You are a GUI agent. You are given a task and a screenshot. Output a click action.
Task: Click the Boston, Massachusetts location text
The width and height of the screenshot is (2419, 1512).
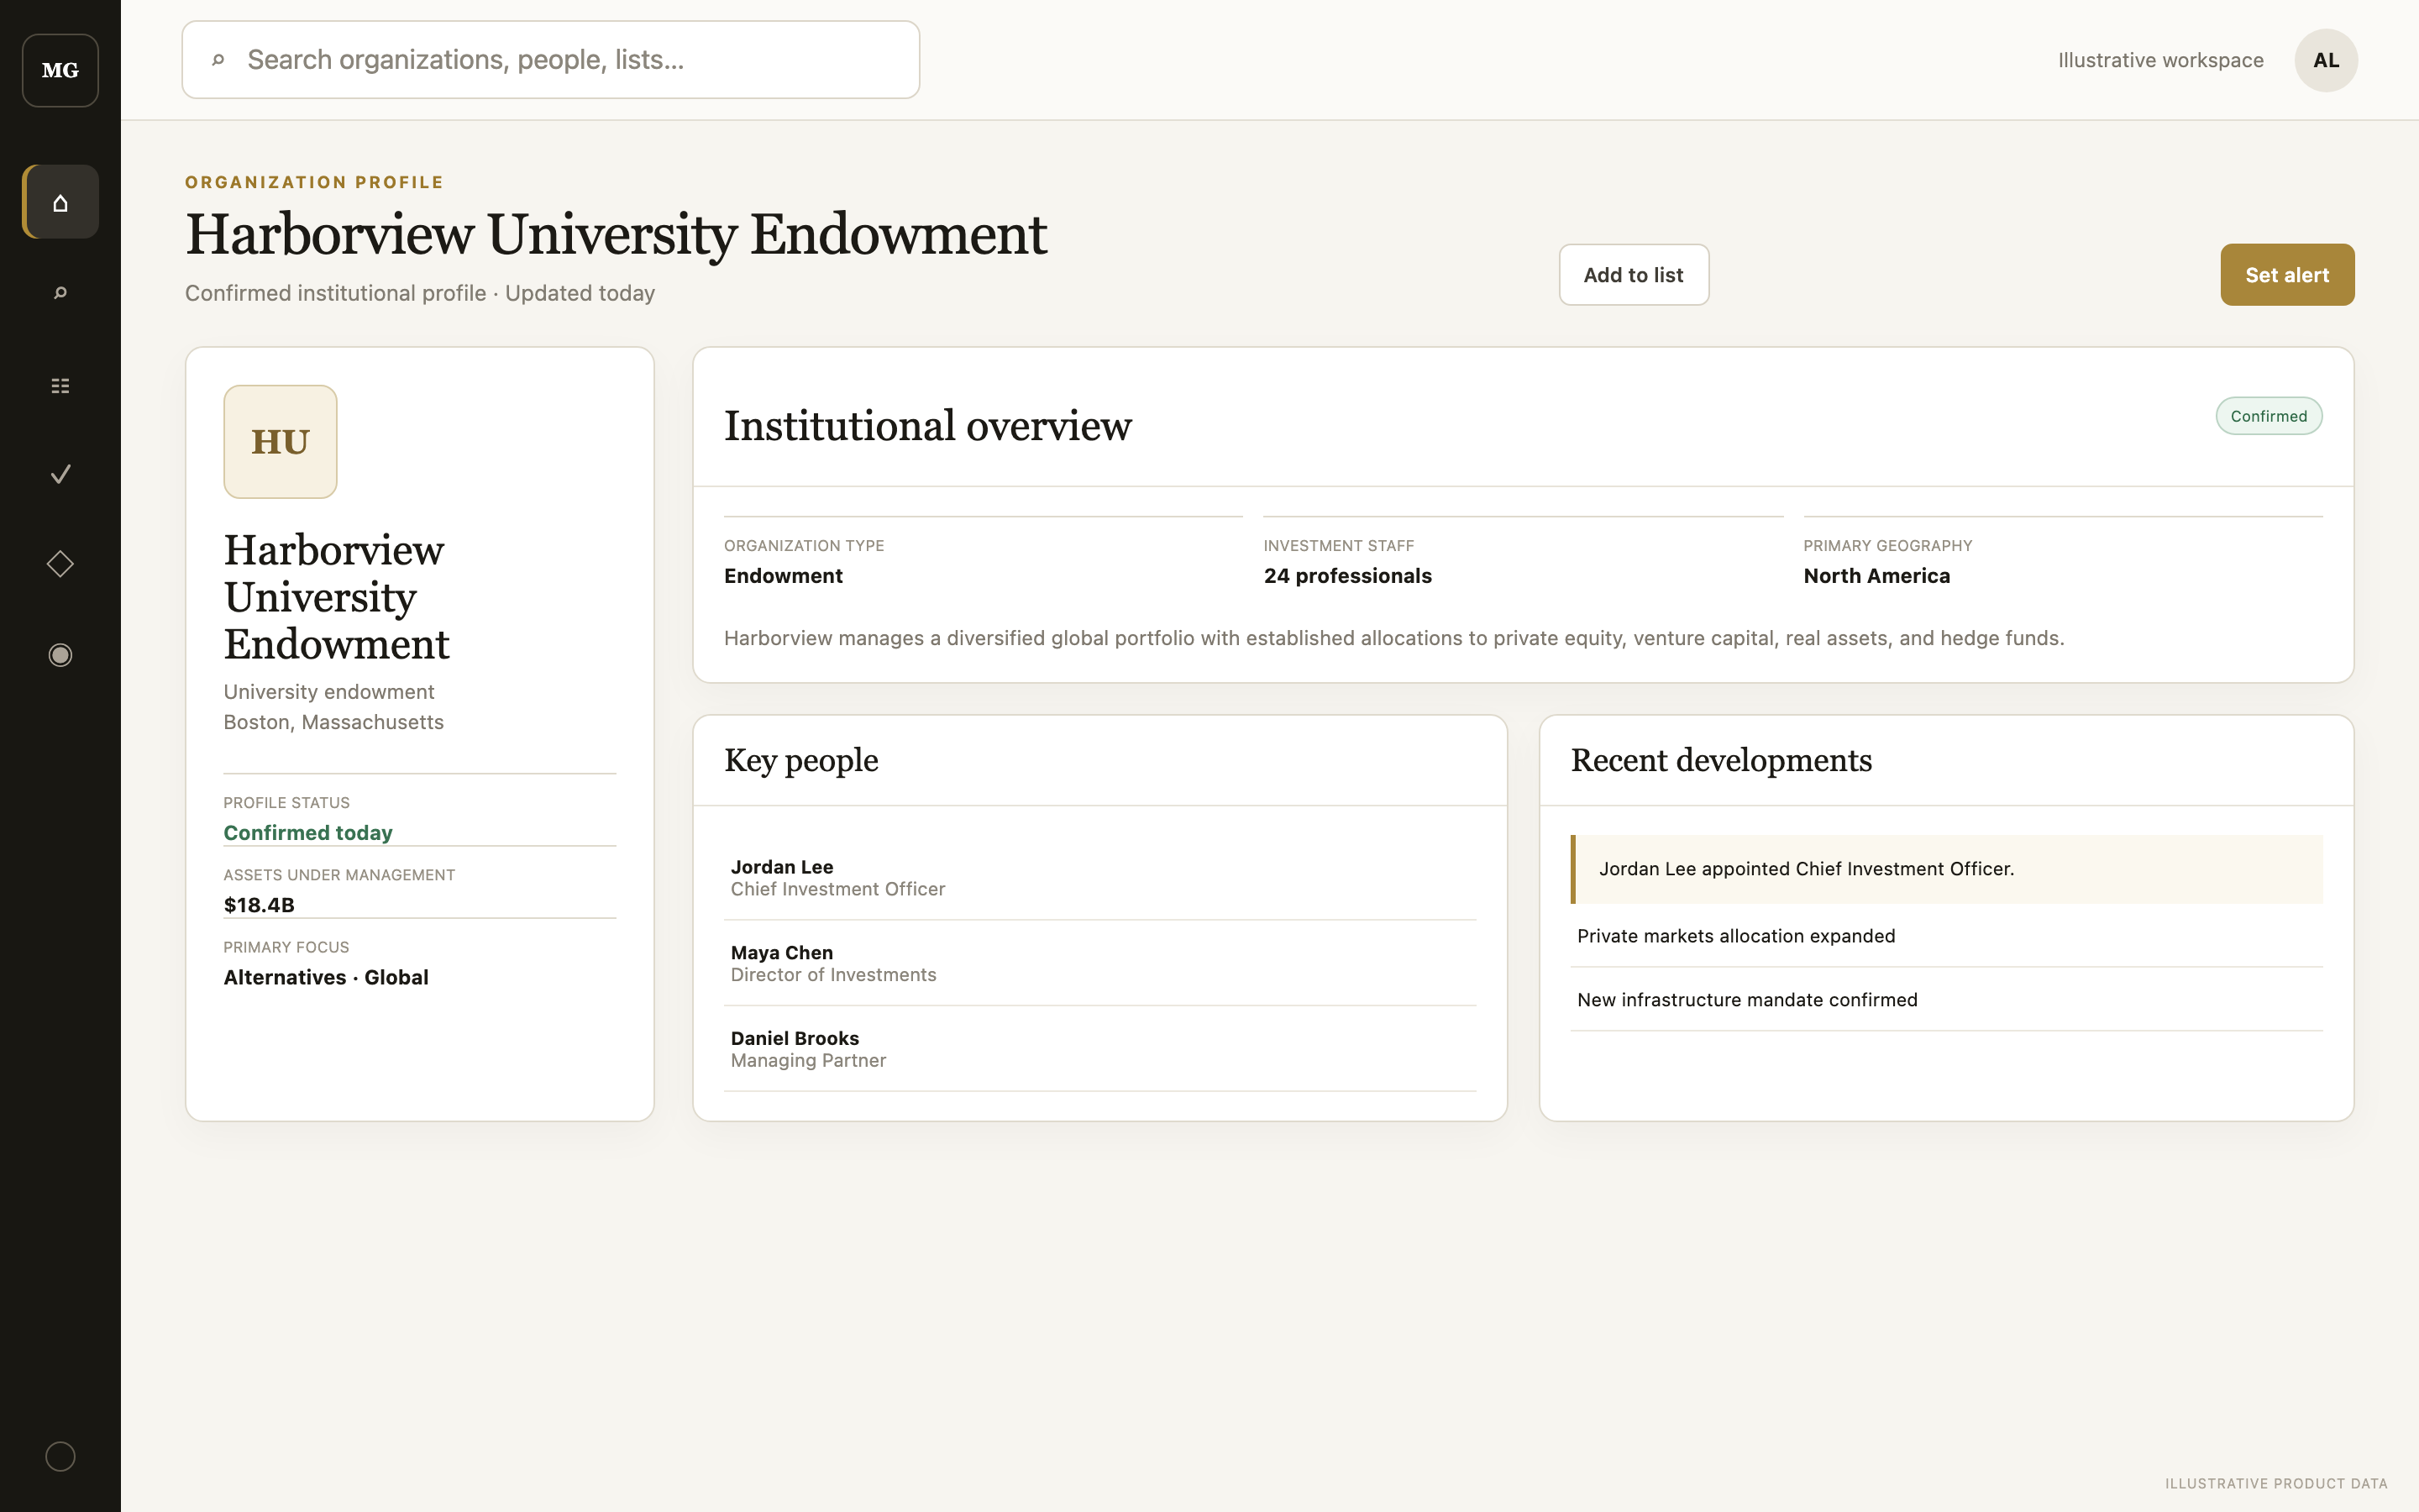tap(333, 722)
